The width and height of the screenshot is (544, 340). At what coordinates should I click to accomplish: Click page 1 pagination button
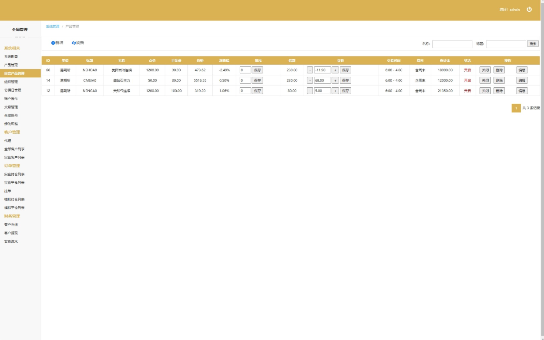516,108
